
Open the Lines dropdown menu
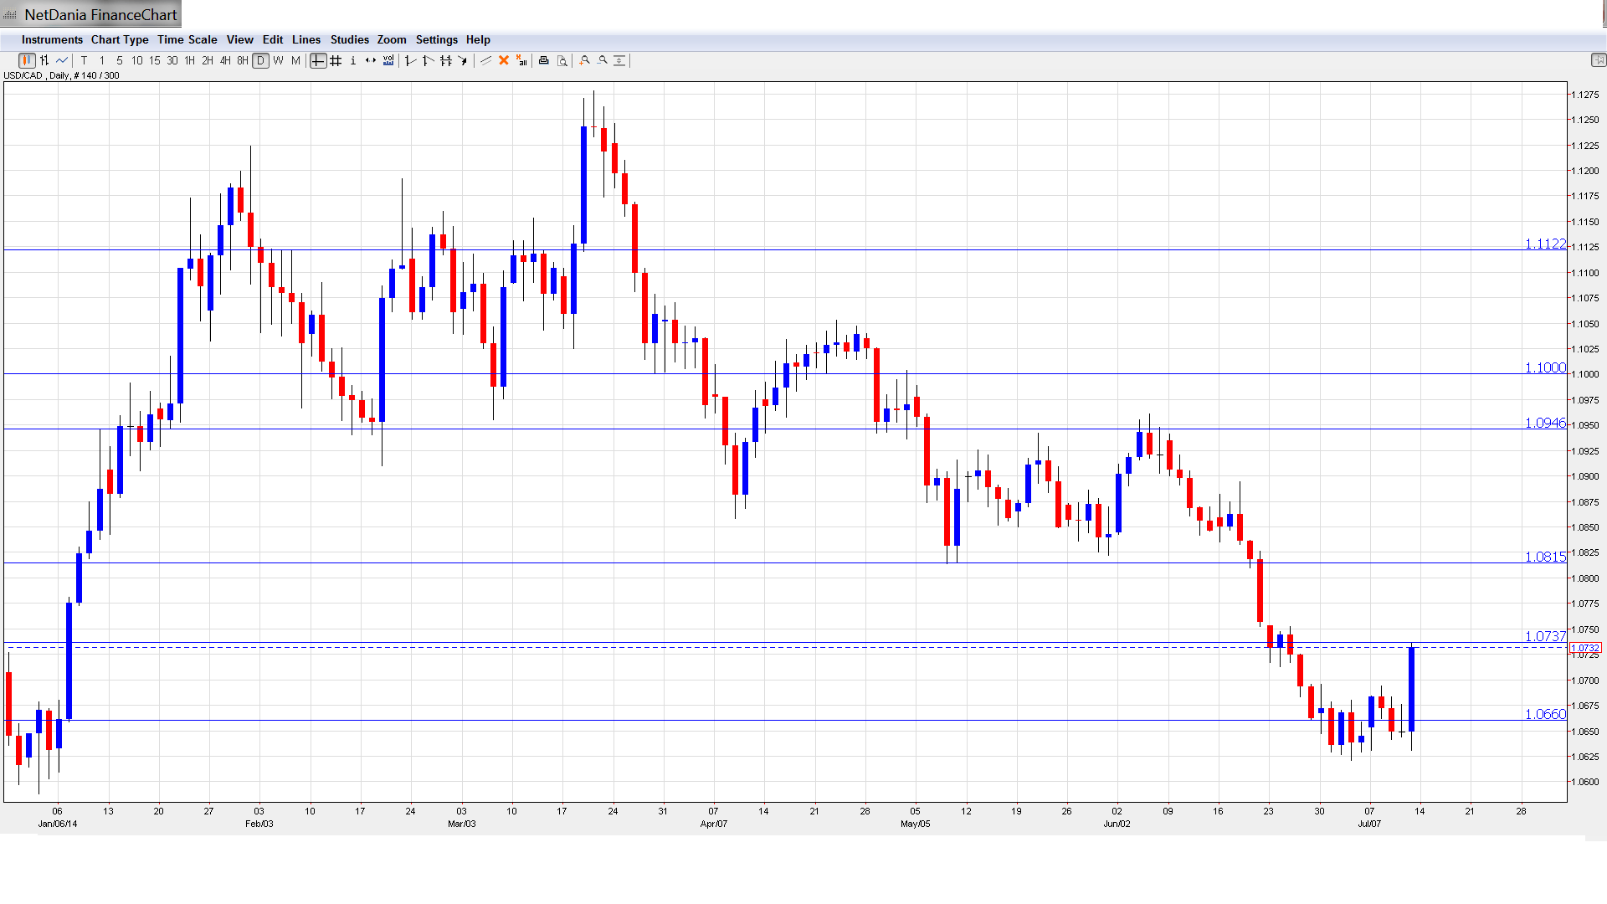click(305, 39)
